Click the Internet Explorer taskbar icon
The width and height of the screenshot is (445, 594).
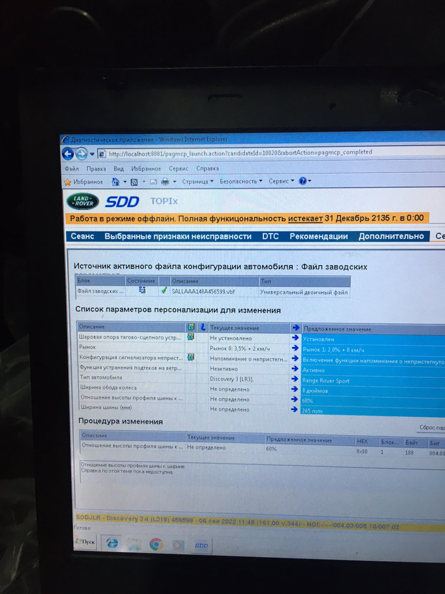point(112,543)
